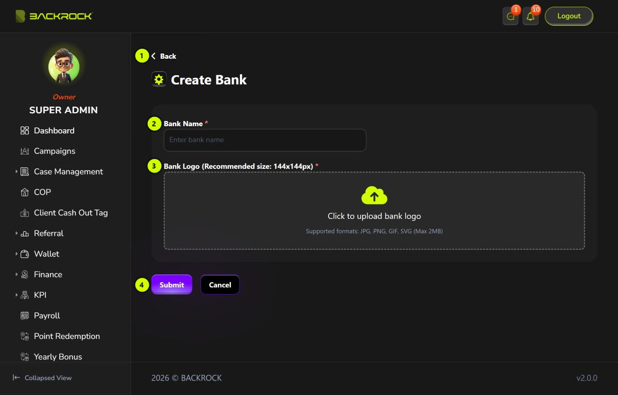Click the Point Redemption icon
The height and width of the screenshot is (395, 618).
click(25, 337)
